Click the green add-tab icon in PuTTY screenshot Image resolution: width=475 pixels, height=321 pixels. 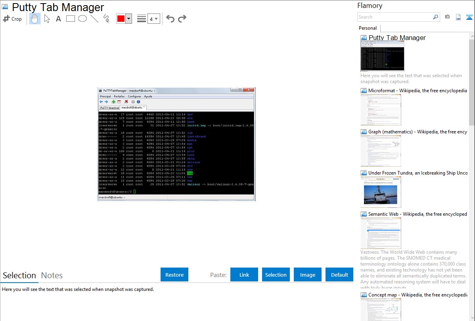pos(114,102)
